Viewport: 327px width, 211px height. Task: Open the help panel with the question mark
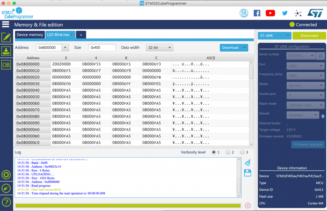point(6,202)
